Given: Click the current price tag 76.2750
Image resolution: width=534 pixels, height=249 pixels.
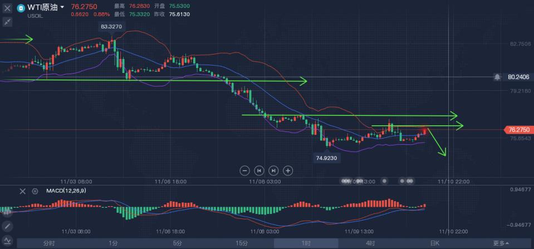Looking at the screenshot, I should tap(519, 130).
